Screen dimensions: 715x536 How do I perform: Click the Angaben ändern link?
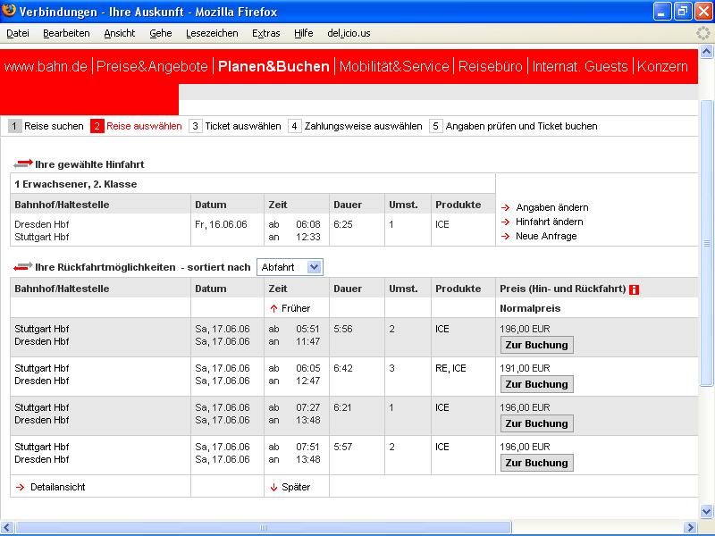[x=552, y=208]
